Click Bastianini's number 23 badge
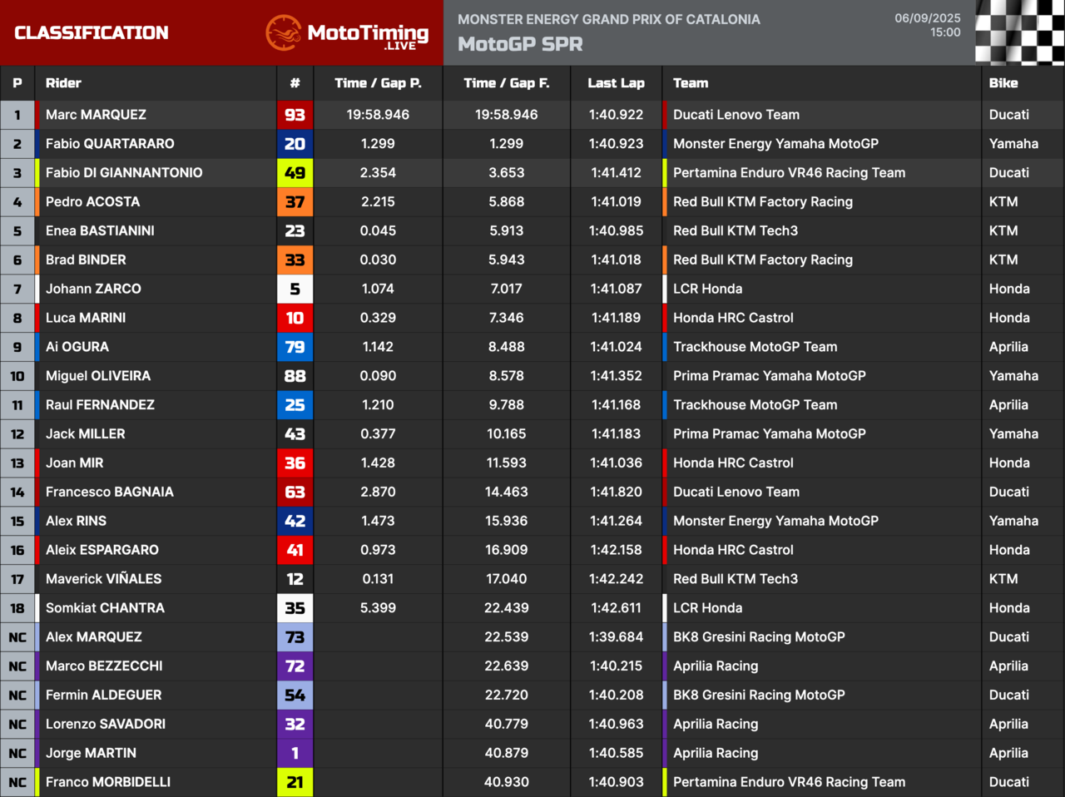Image resolution: width=1065 pixels, height=797 pixels. coord(295,231)
